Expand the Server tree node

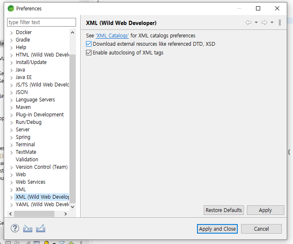(11, 130)
